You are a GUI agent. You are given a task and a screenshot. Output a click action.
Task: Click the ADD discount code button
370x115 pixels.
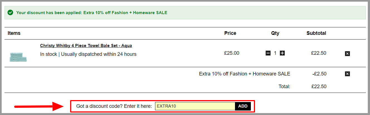point(243,106)
